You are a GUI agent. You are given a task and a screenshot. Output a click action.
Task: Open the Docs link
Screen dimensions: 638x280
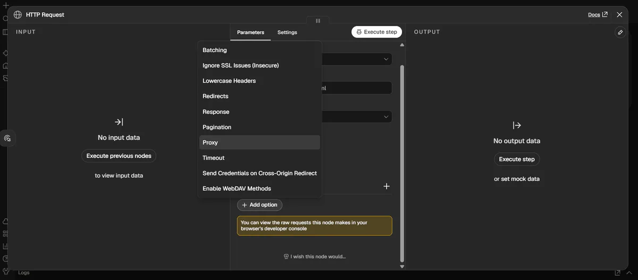[x=598, y=15]
